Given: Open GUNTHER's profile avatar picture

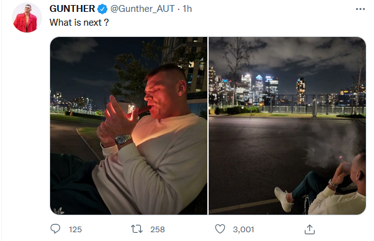Looking at the screenshot, I should pyautogui.click(x=27, y=18).
